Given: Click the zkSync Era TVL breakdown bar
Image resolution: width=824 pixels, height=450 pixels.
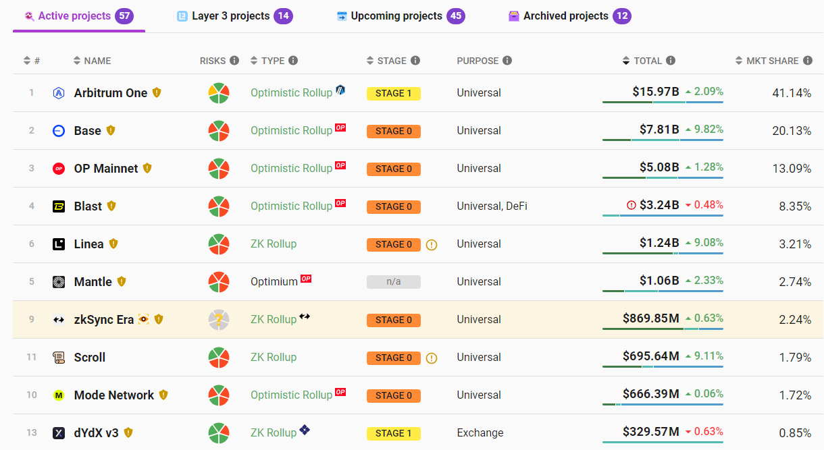Looking at the screenshot, I should 663,329.
